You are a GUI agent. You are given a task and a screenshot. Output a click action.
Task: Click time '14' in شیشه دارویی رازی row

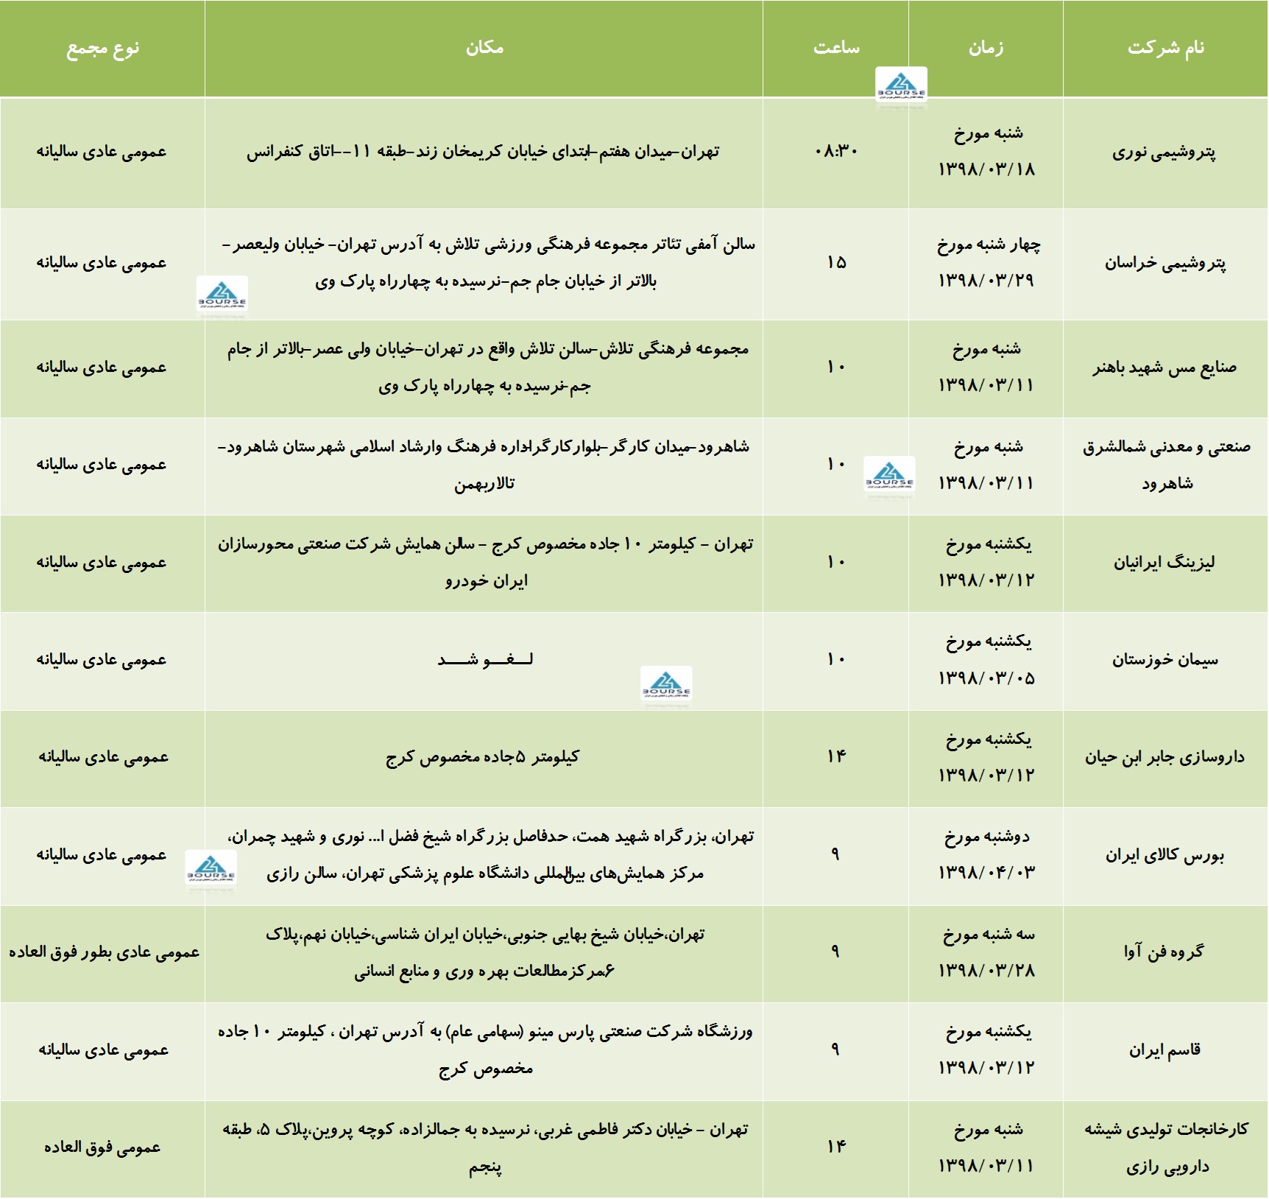[x=836, y=1147]
